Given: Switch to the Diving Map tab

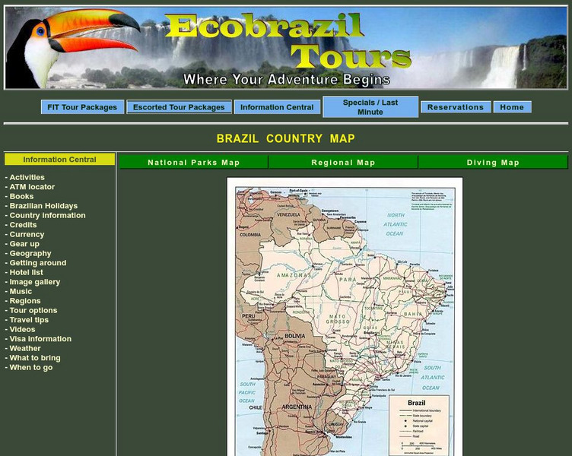Looking at the screenshot, I should 493,162.
